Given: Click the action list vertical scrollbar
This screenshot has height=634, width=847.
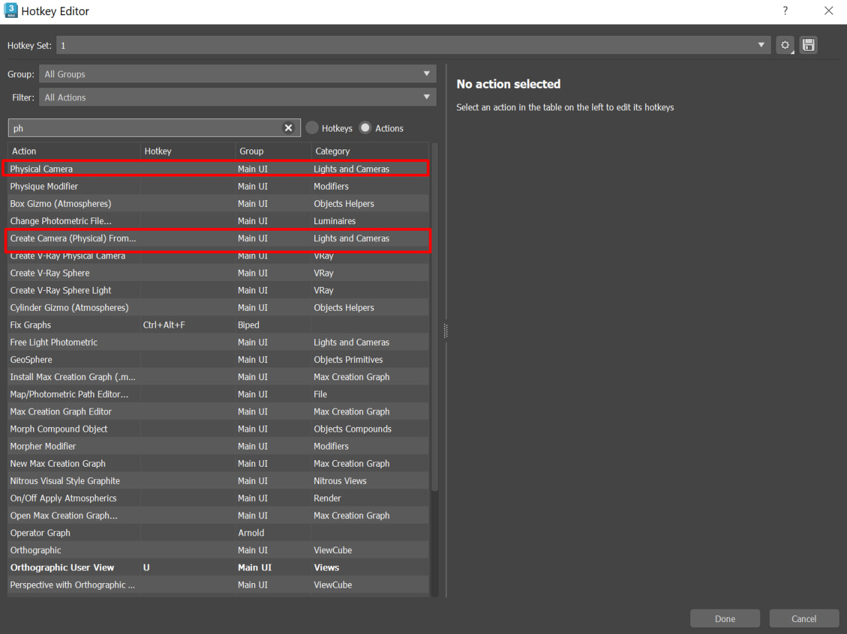Looking at the screenshot, I should tap(435, 317).
